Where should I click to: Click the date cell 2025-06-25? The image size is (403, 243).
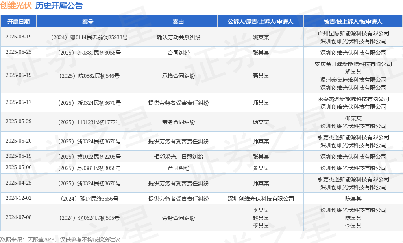[x=18, y=52]
